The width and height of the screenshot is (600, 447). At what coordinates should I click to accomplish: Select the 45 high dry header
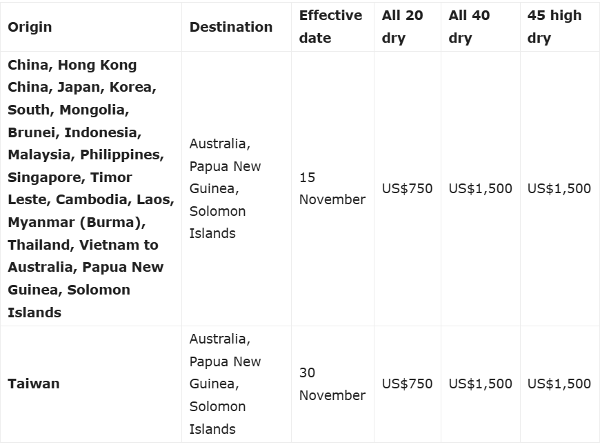pos(554,26)
